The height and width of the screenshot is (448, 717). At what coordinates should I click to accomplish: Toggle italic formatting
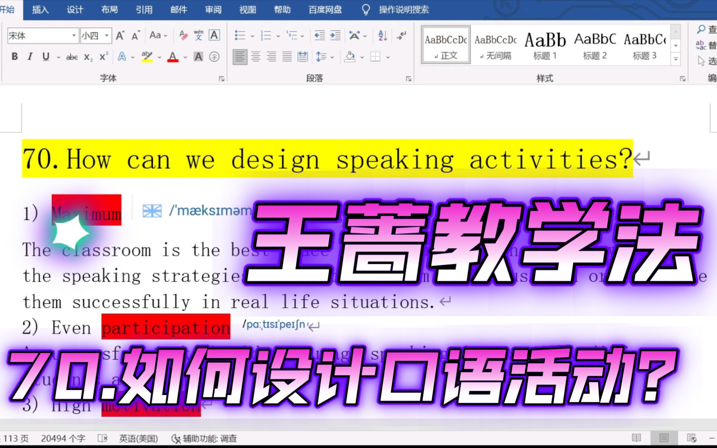coord(29,57)
